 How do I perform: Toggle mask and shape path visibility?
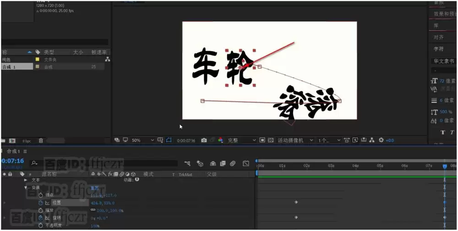169,140
